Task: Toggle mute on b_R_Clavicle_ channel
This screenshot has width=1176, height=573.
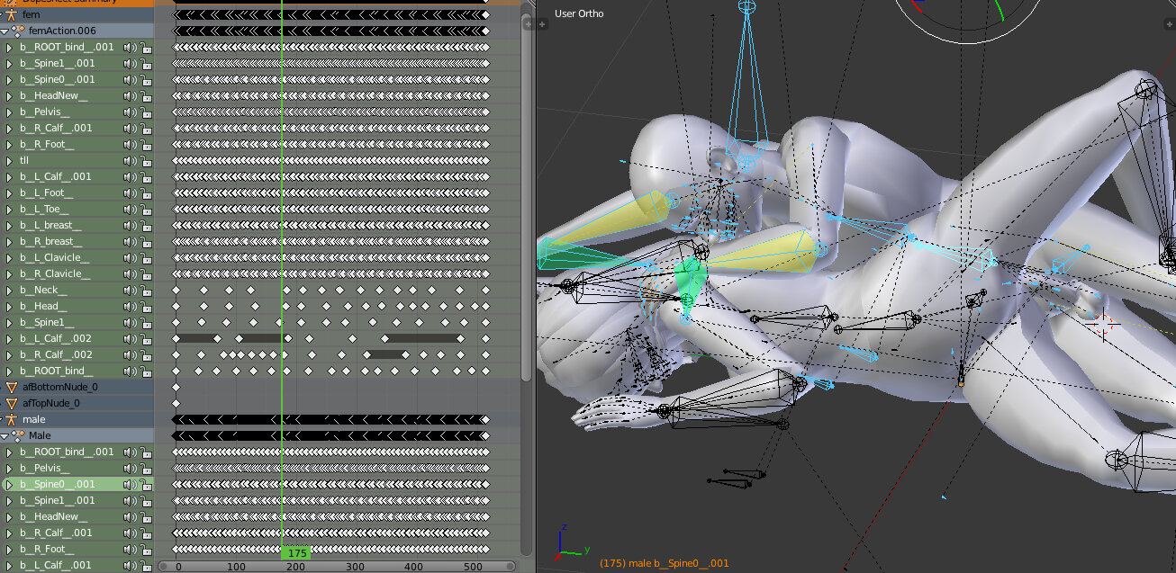Action: click(130, 273)
